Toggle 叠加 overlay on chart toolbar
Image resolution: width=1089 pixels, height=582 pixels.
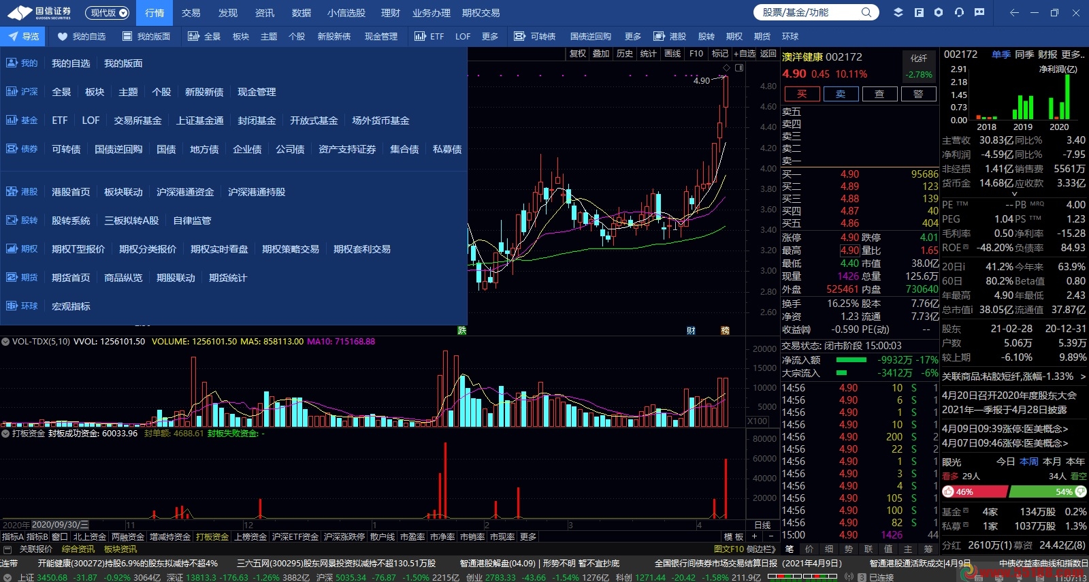601,53
